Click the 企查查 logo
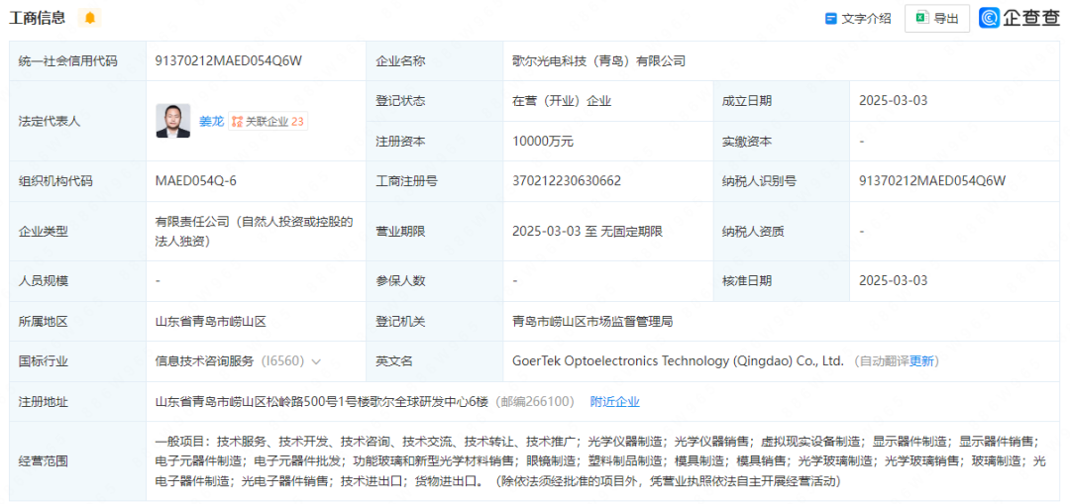Viewport: 1070px width, 504px height. (x=1019, y=19)
